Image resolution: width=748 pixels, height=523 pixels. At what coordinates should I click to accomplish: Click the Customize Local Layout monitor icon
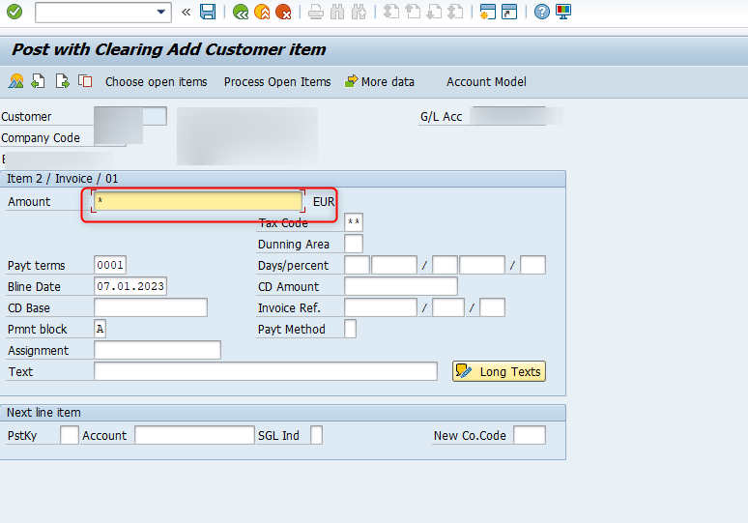pyautogui.click(x=563, y=12)
